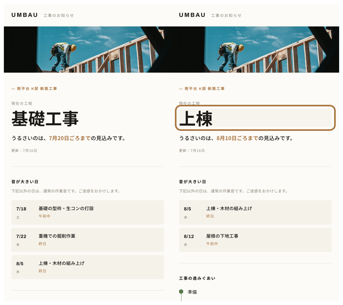This screenshot has height=305, width=343.
Task: Click the large 基礎工事 heading
Action: (45, 118)
